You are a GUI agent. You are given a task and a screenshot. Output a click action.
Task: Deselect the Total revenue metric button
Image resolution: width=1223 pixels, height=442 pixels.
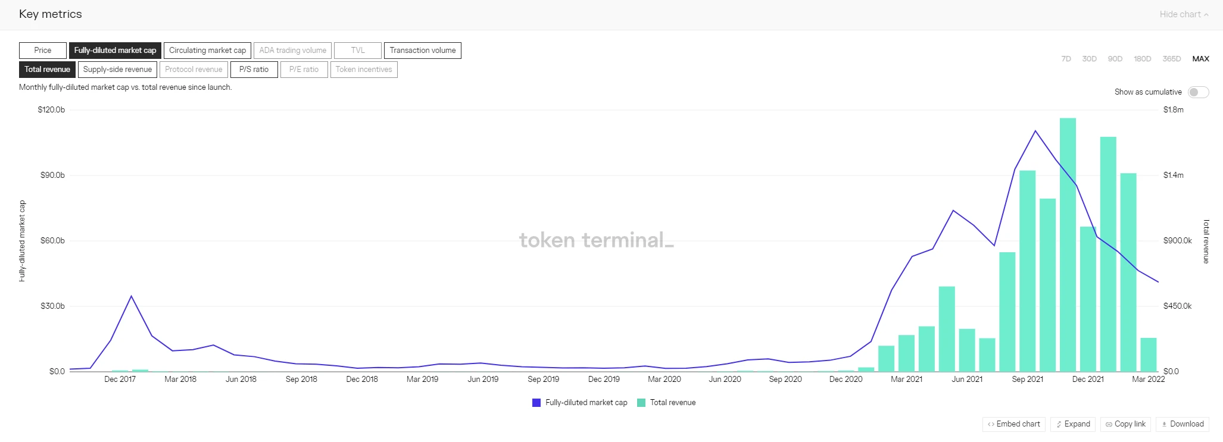pos(47,70)
